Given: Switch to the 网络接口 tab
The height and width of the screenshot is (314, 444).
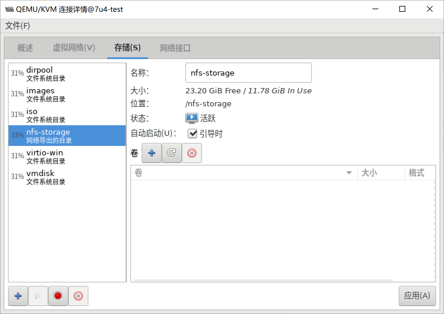Looking at the screenshot, I should tap(175, 48).
